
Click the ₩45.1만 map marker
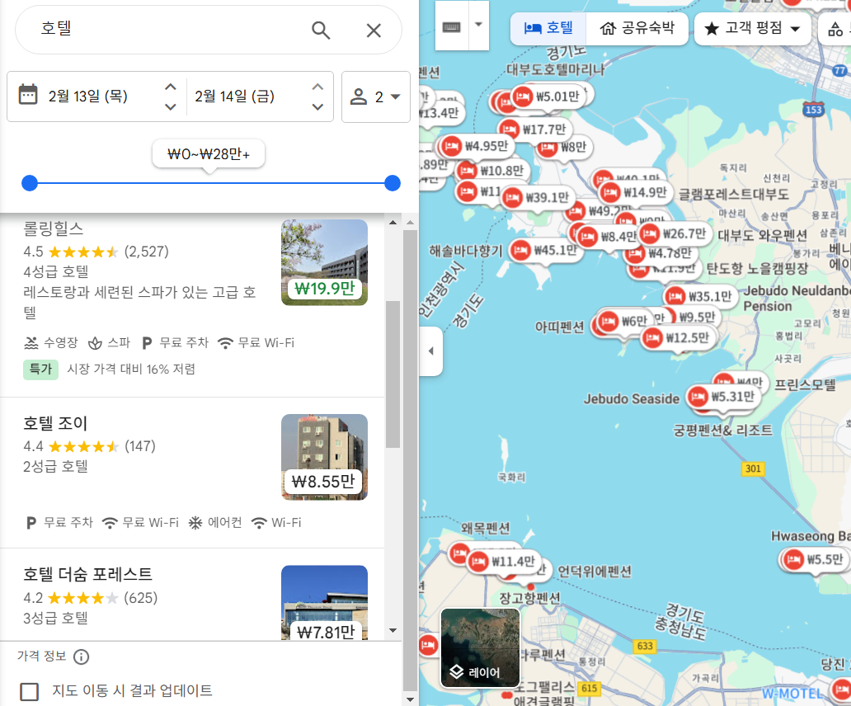tap(545, 250)
